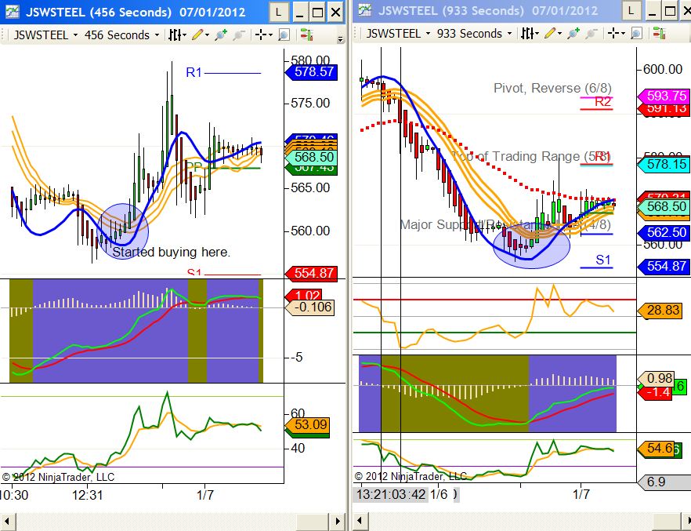Screen dimensions: 691x531
Task: Open the 456 Seconds interval dropdown
Action: (157, 35)
